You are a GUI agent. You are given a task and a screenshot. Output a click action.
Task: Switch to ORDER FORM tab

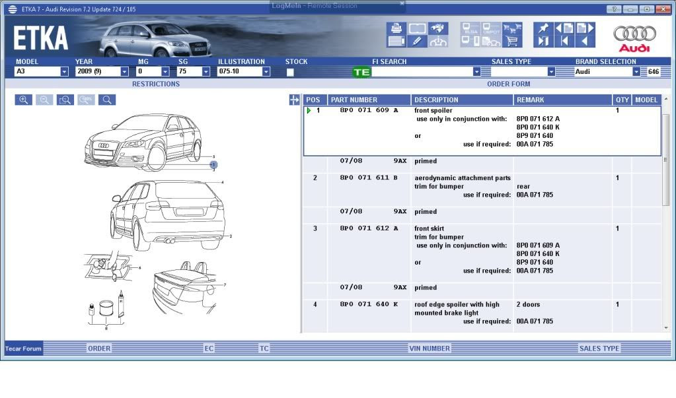coord(508,84)
